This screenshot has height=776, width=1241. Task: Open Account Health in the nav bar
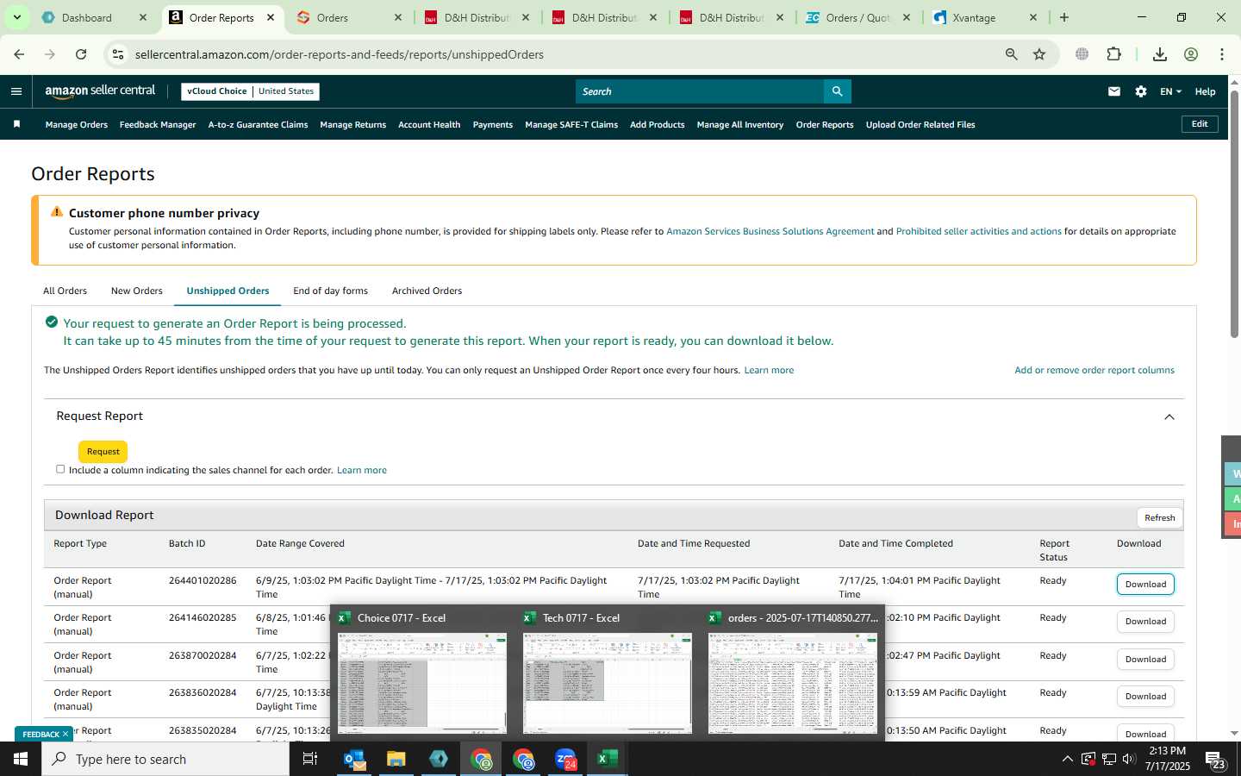[429, 124]
